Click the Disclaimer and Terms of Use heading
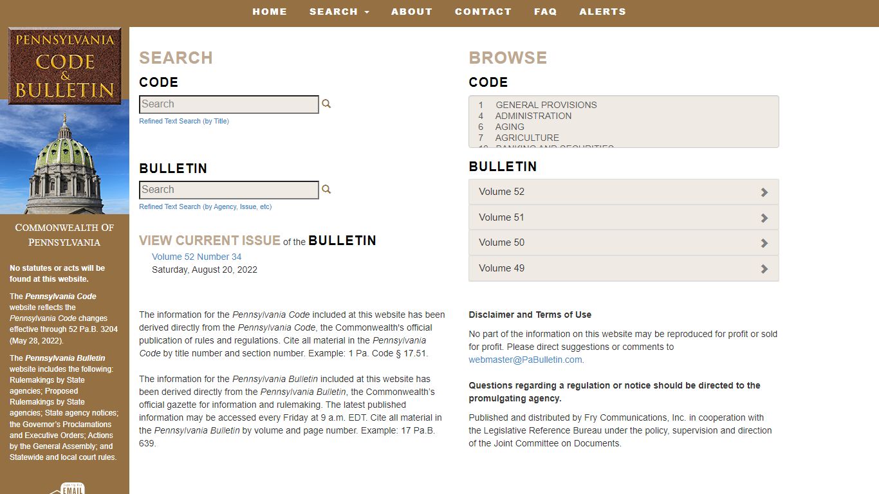Viewport: 879px width, 494px height. click(x=530, y=315)
